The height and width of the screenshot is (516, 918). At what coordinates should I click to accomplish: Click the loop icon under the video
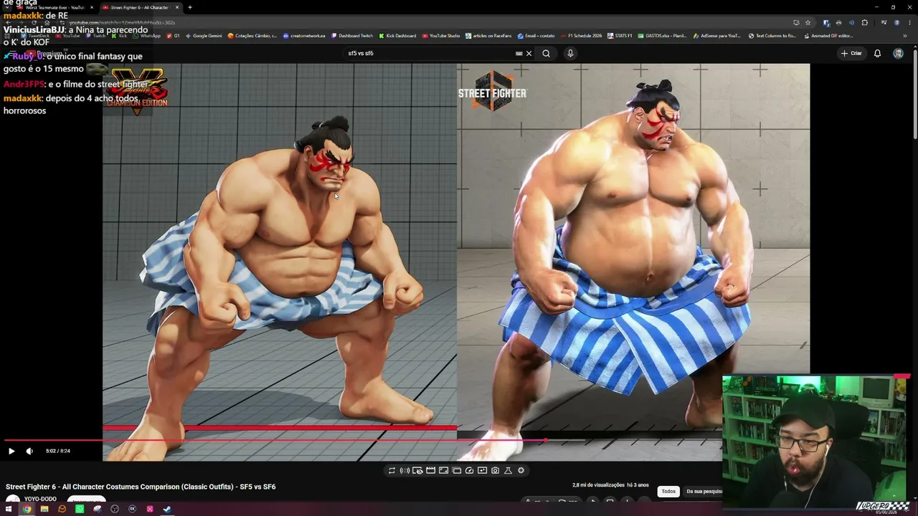392,470
